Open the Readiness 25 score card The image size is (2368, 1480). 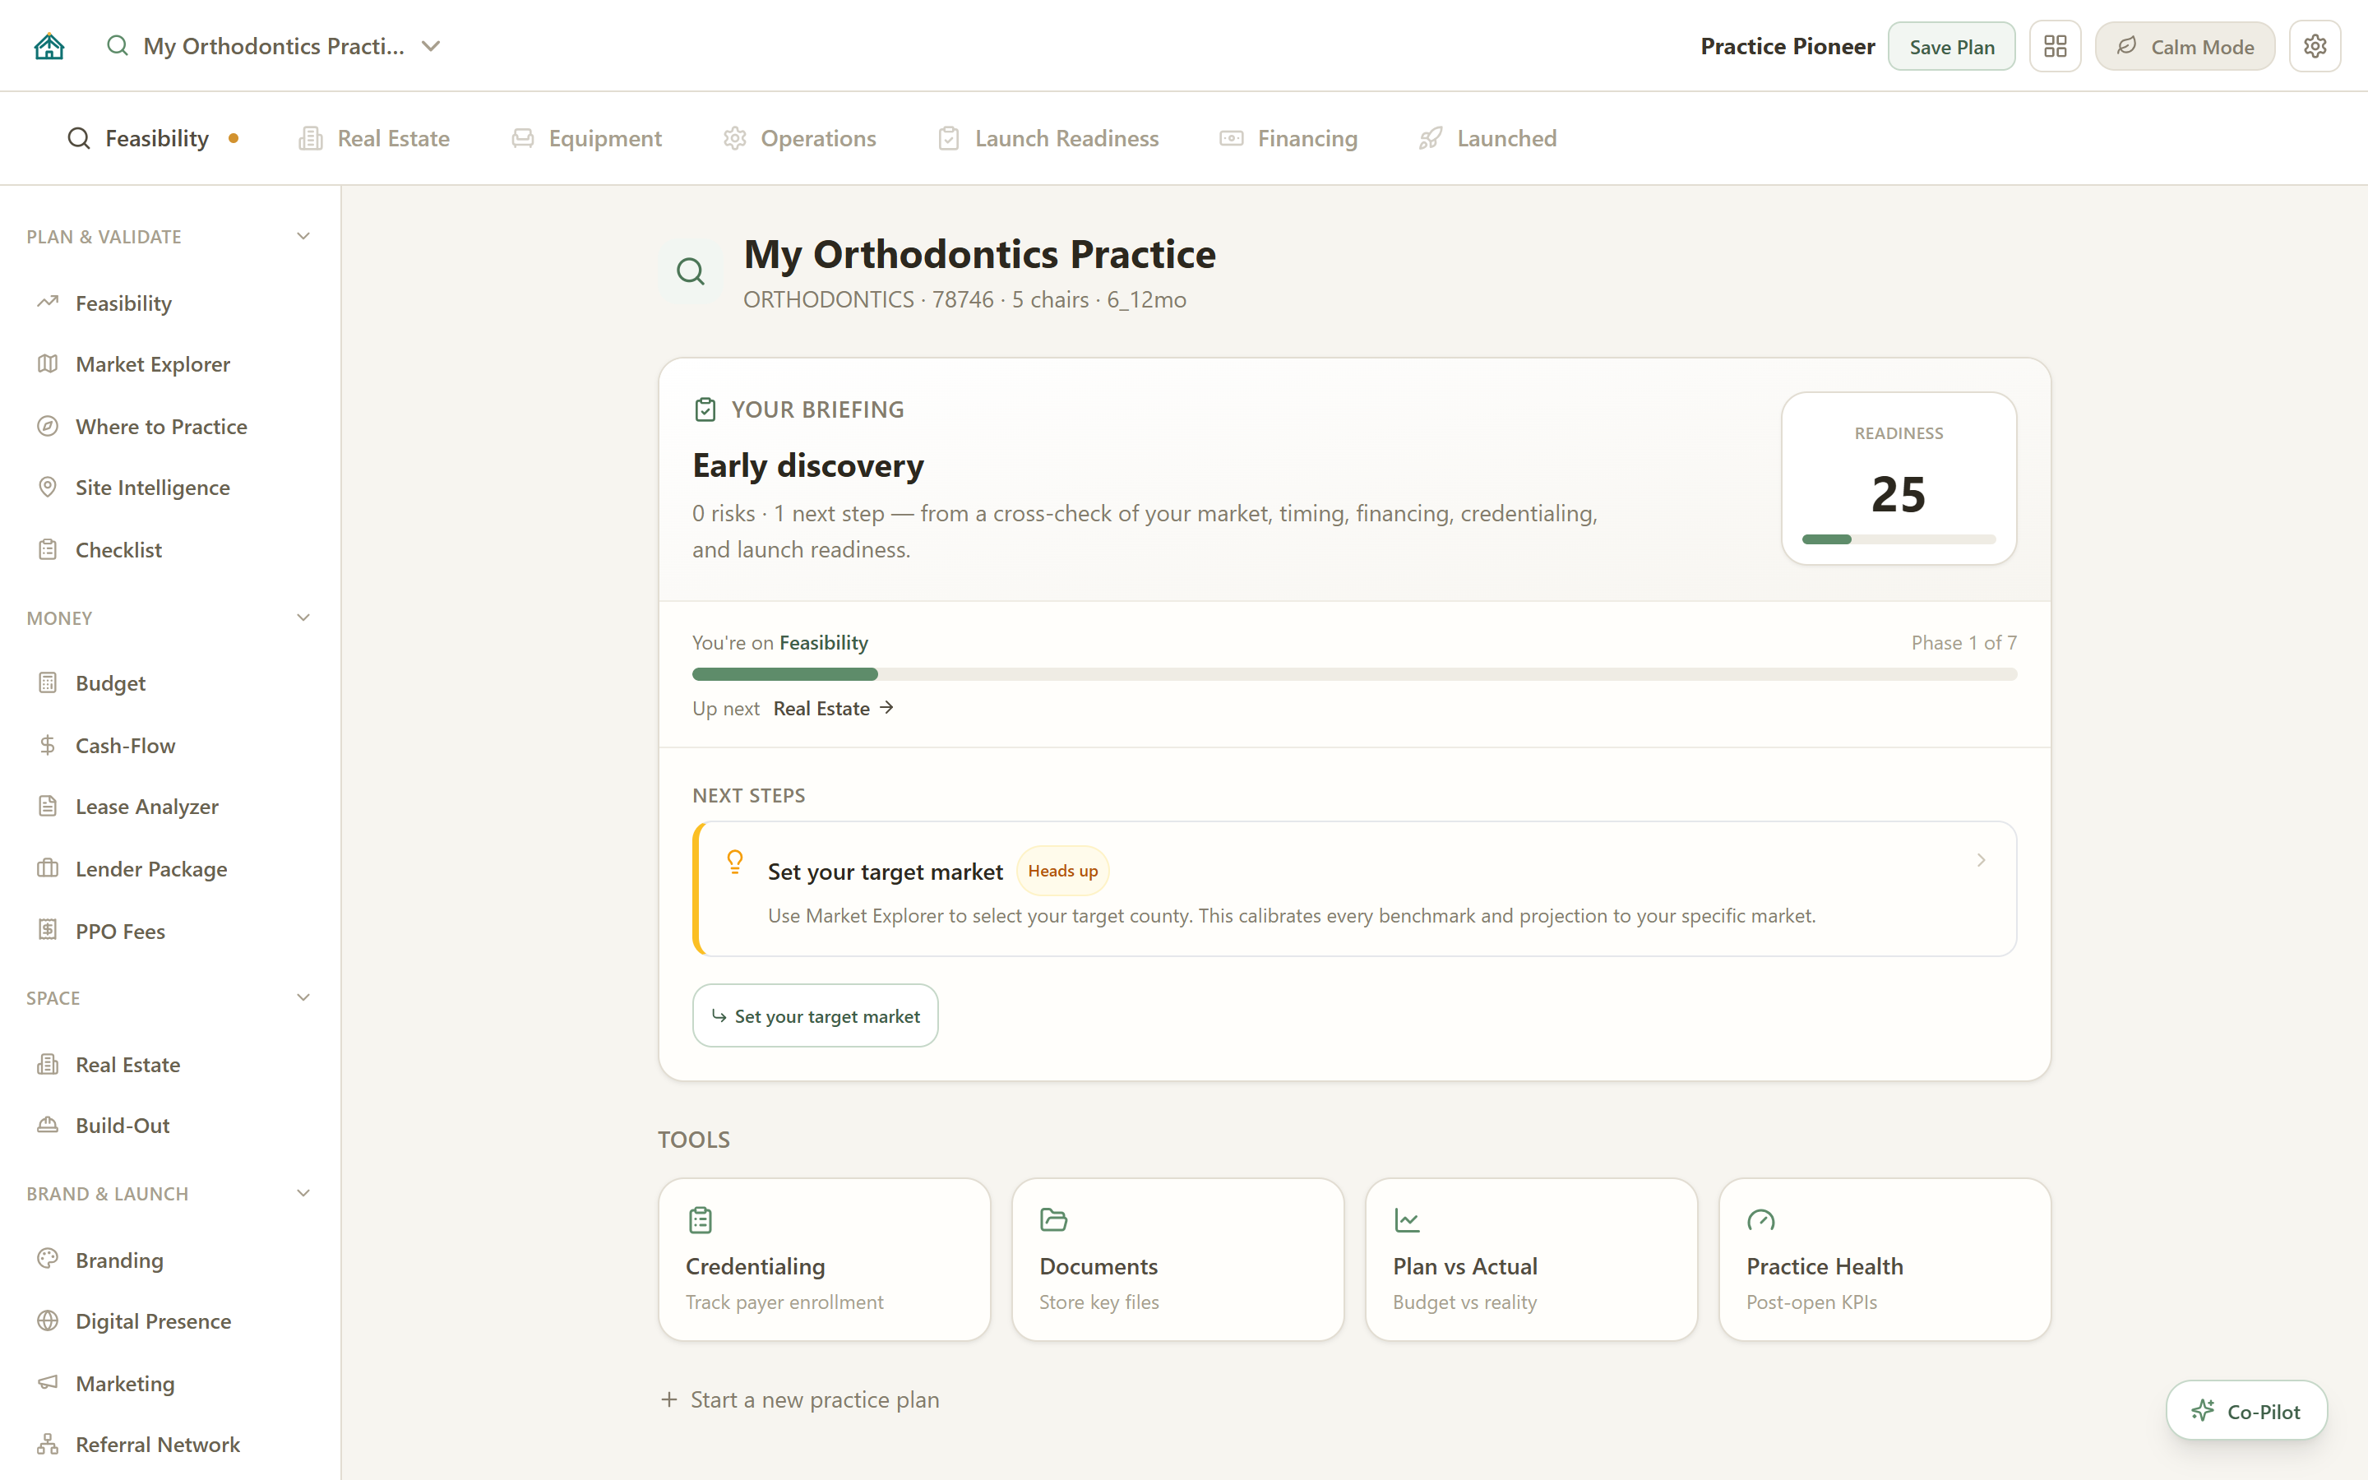pos(1899,479)
